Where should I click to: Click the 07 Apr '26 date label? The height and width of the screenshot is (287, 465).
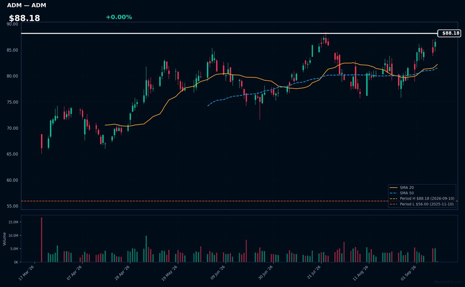click(74, 273)
